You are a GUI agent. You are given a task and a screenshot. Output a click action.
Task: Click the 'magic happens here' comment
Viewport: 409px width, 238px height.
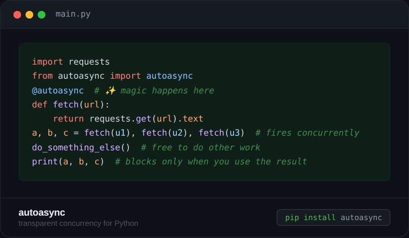pyautogui.click(x=167, y=91)
